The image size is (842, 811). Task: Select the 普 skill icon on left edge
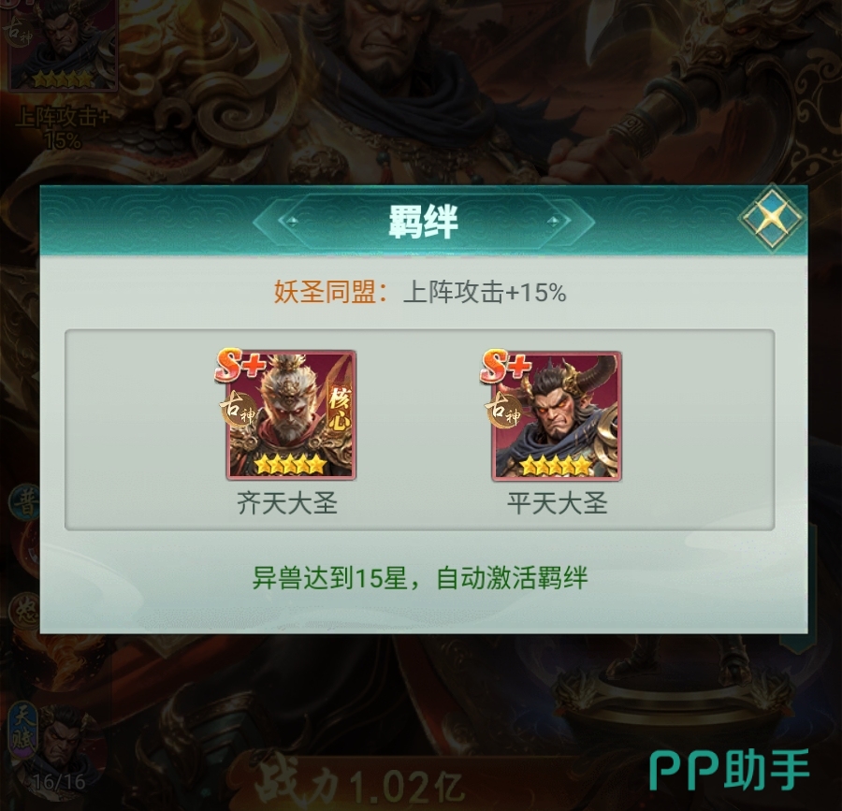tap(25, 502)
